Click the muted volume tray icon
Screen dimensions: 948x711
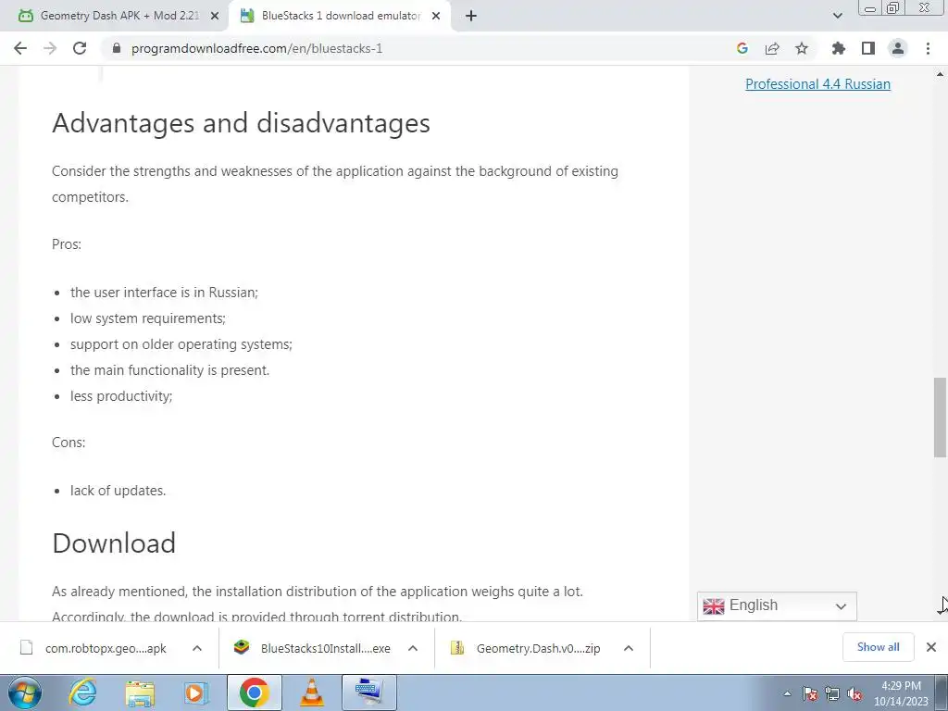click(x=854, y=693)
